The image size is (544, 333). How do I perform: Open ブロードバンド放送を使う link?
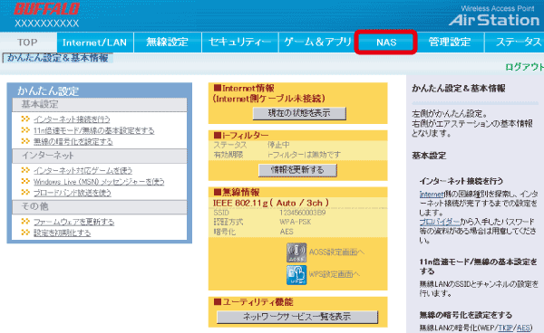click(x=73, y=193)
